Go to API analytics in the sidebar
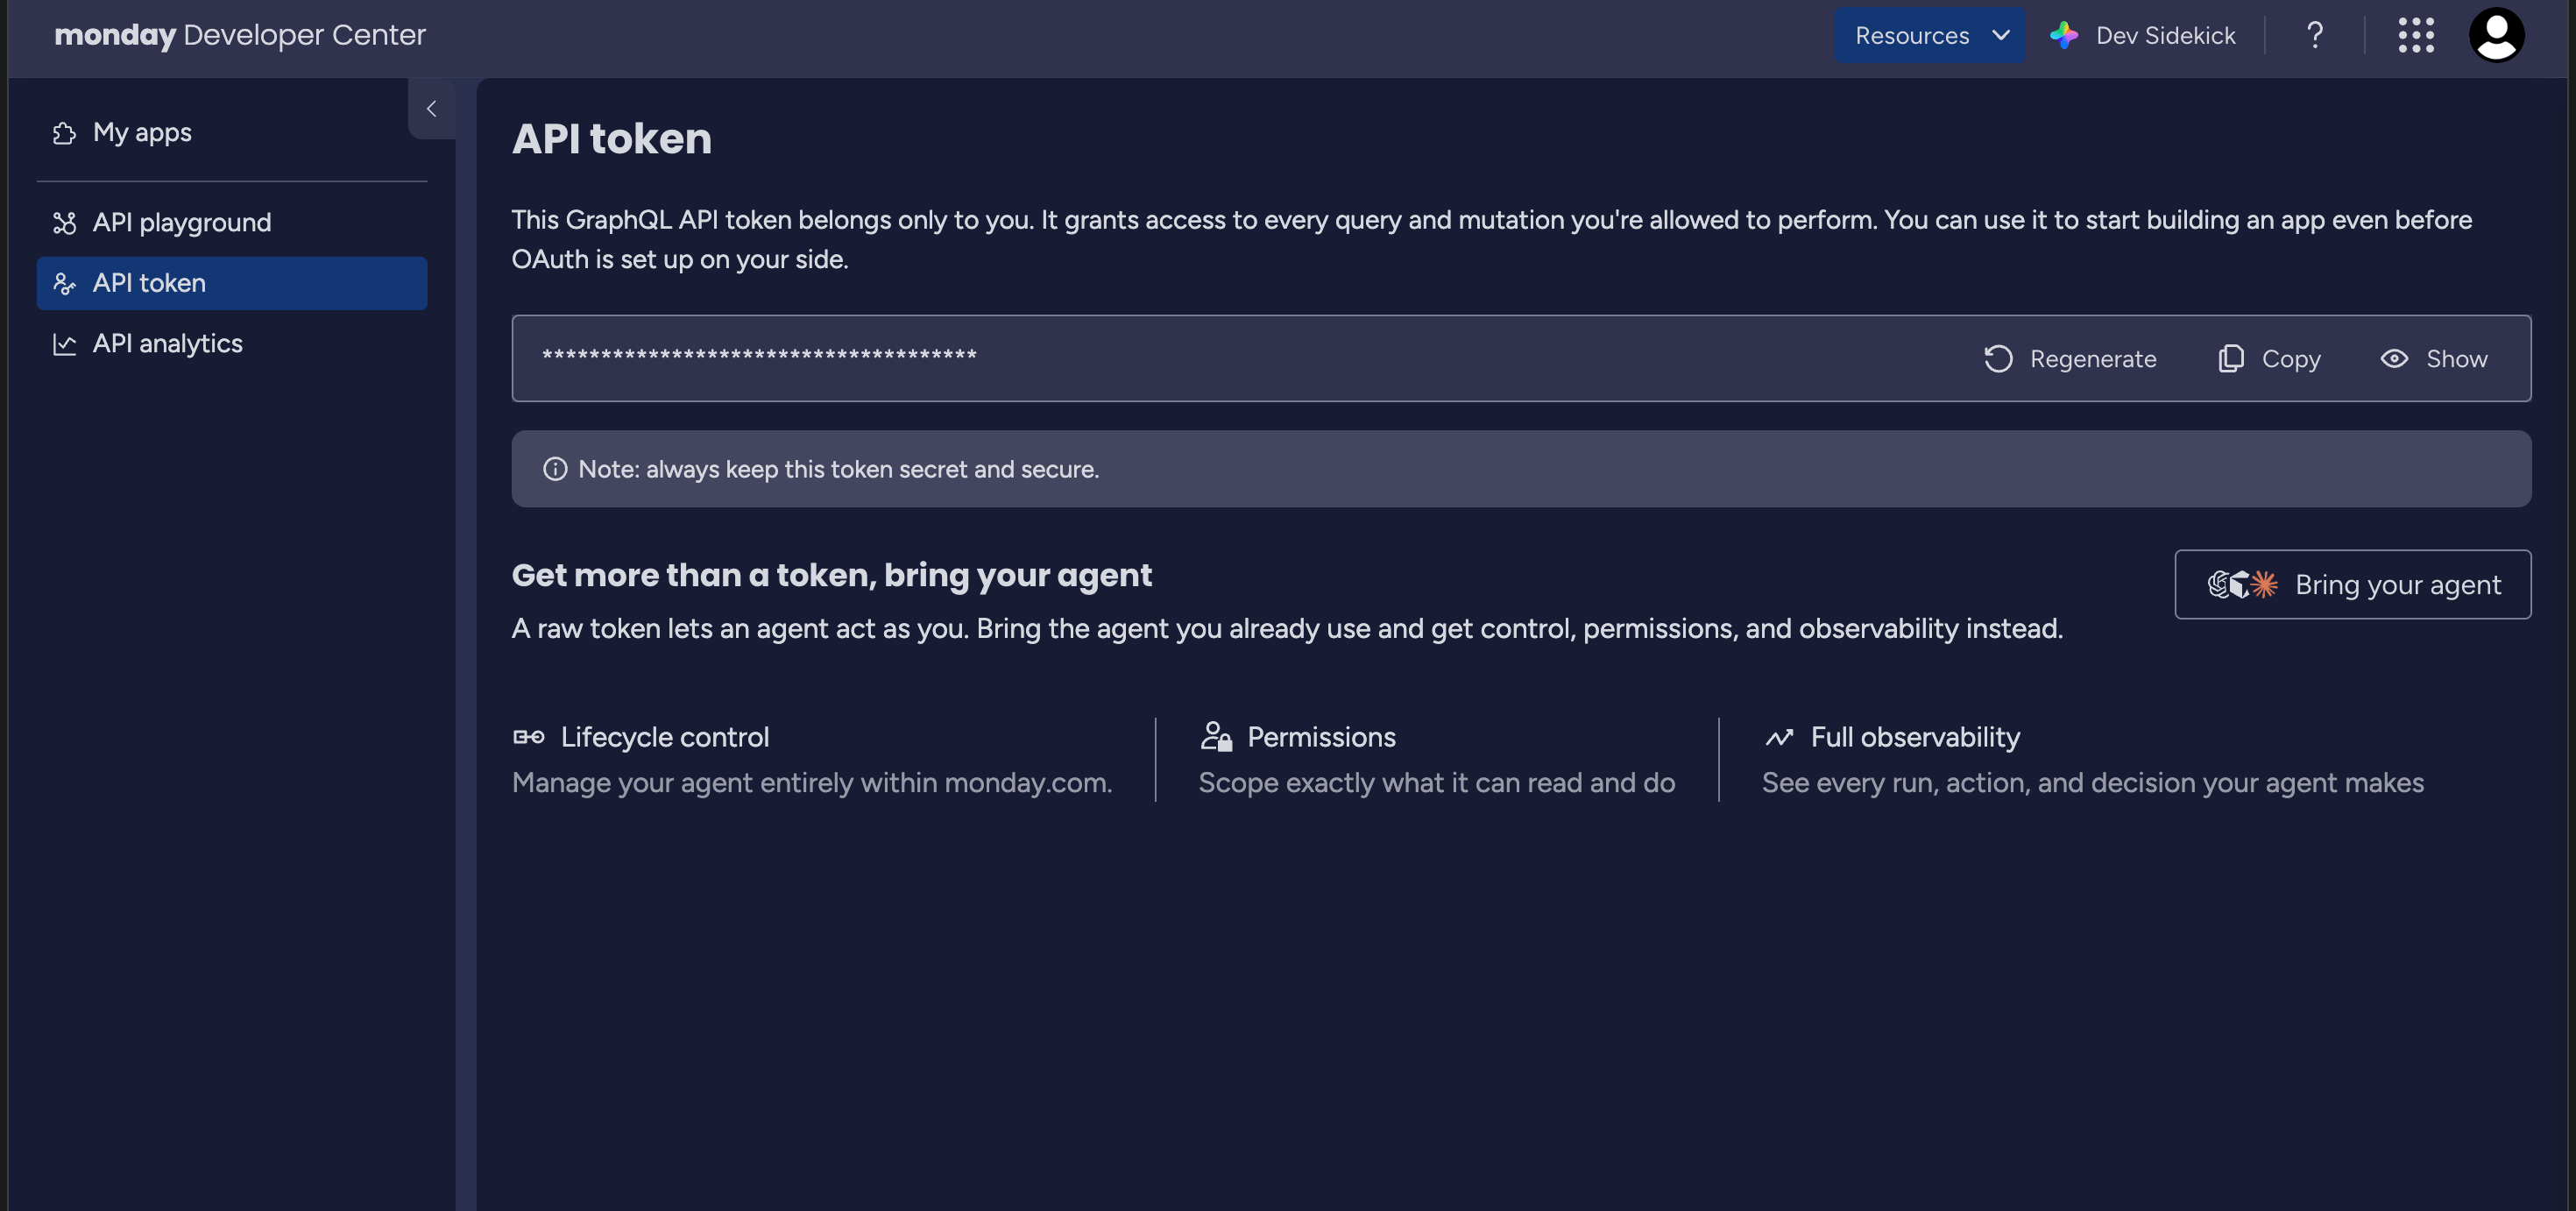 [232, 344]
